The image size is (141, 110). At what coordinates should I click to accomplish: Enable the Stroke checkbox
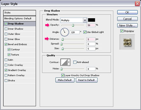click(6, 80)
